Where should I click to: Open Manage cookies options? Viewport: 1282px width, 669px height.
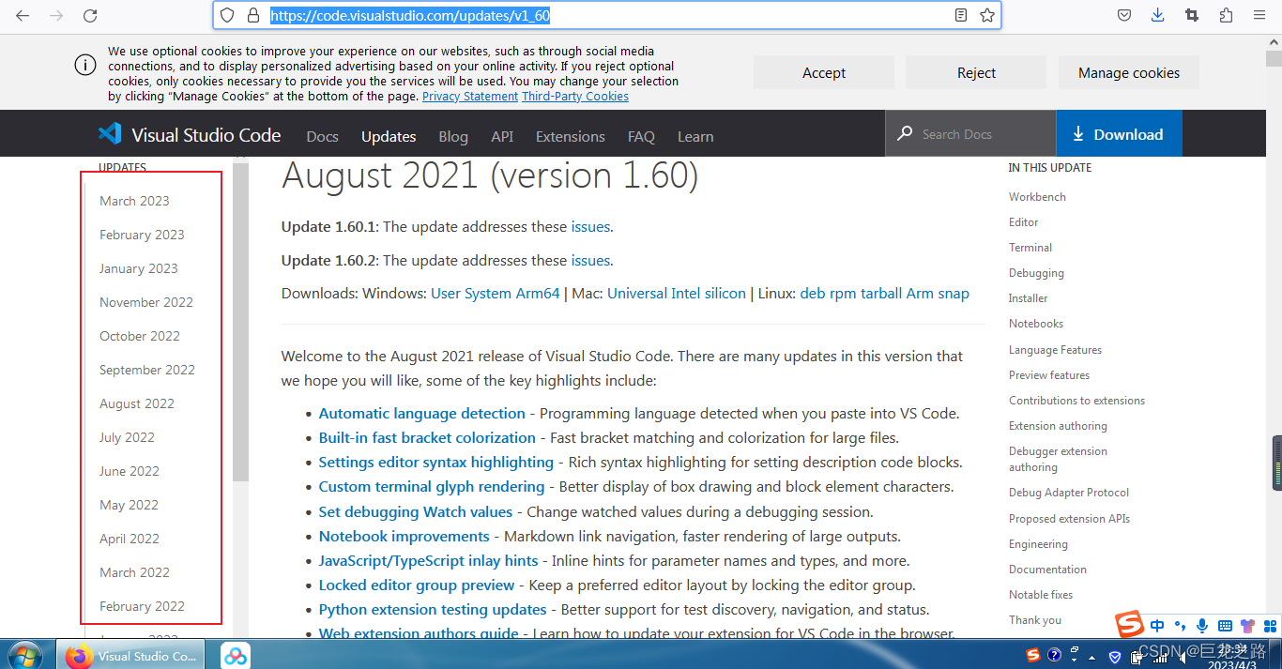click(1129, 72)
